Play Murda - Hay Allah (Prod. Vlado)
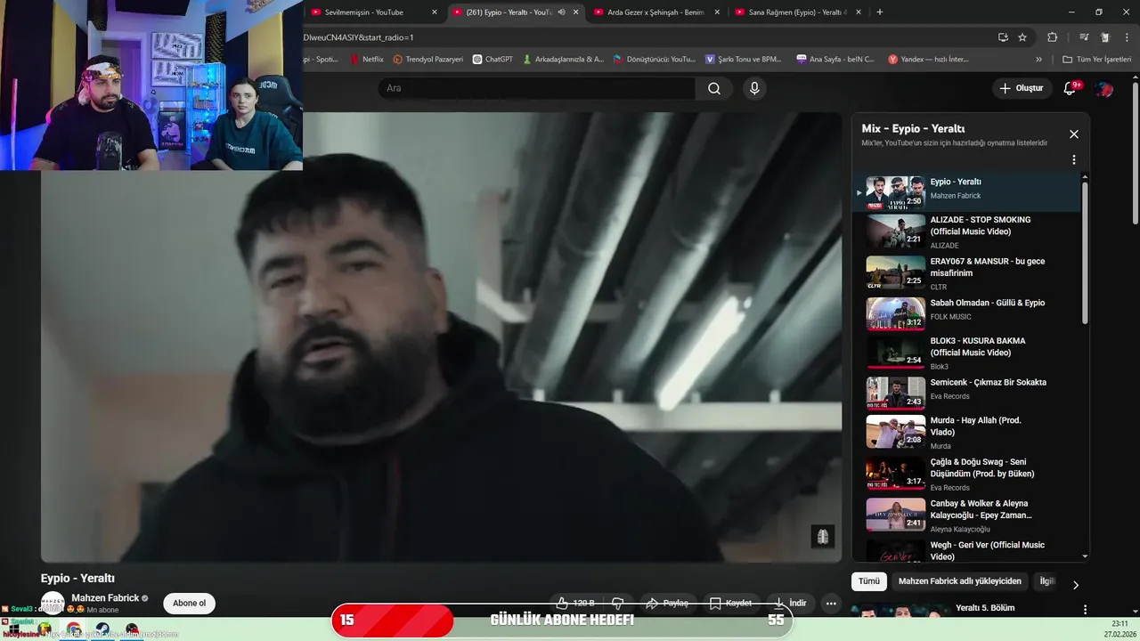Image resolution: width=1140 pixels, height=641 pixels. point(965,432)
